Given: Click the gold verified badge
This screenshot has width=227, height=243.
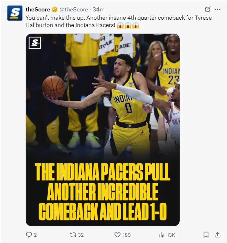Looking at the screenshot, I should 55,10.
